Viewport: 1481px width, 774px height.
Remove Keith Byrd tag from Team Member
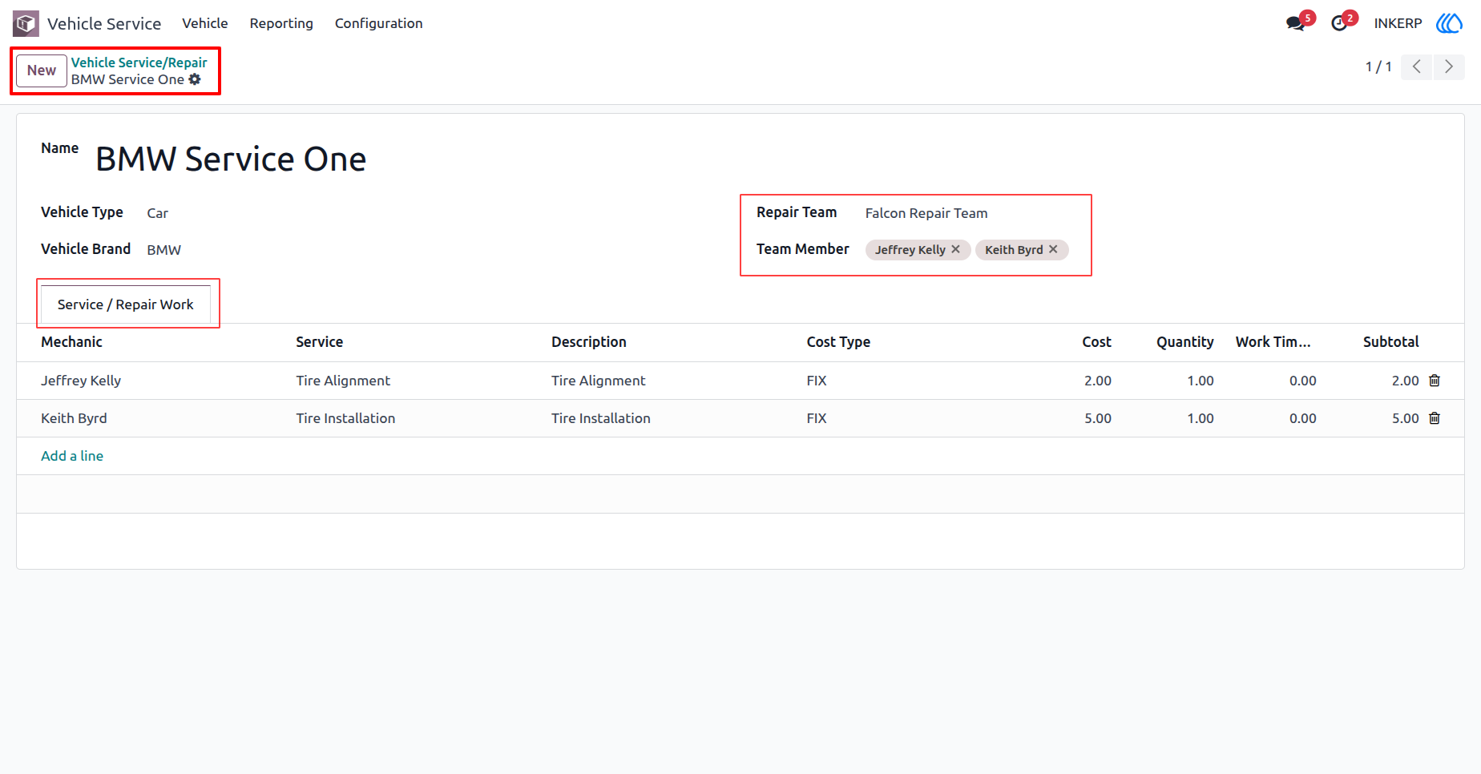[1053, 249]
